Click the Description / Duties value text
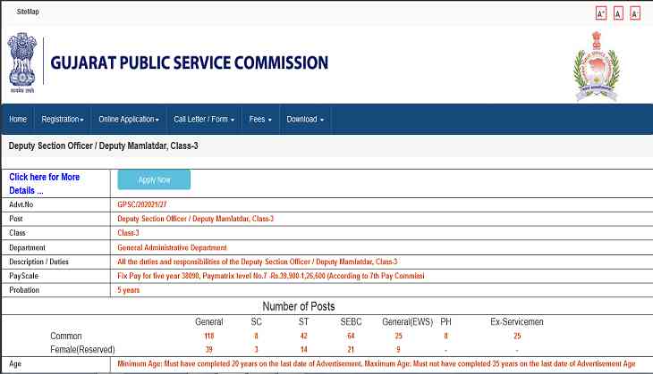 258,262
